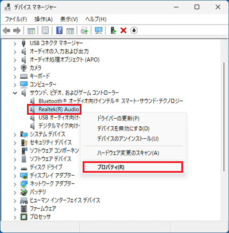Screen dimensions: 229x233
Task: Click show/hide console tree toolbar icon
Action: click(x=31, y=30)
